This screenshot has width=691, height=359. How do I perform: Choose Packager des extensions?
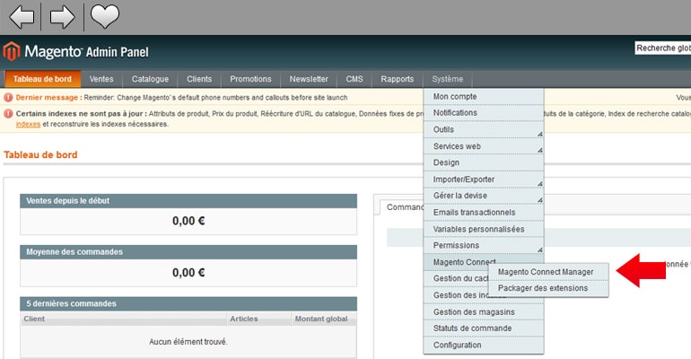point(542,288)
